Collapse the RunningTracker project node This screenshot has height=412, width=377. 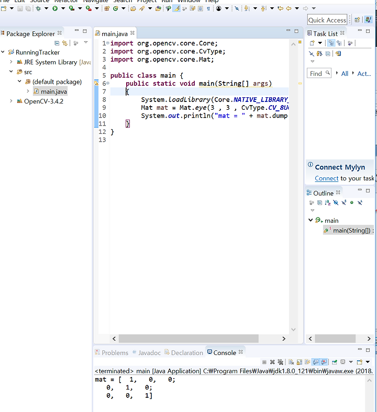(3, 52)
